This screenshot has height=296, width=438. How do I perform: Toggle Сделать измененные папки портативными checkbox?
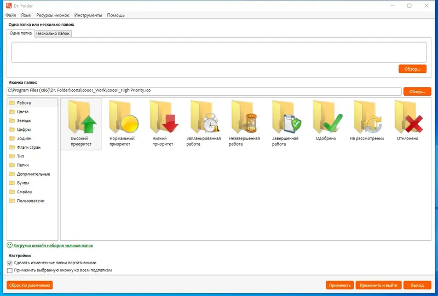click(x=10, y=263)
